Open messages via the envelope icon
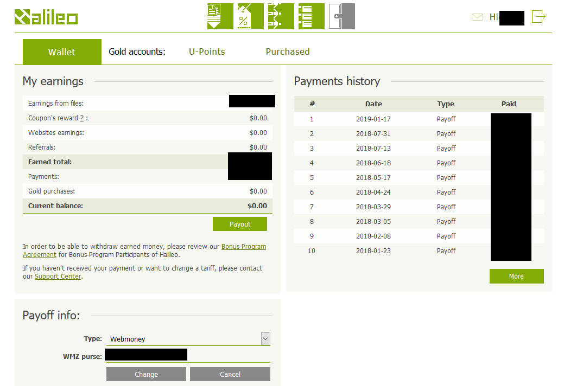 click(x=477, y=17)
